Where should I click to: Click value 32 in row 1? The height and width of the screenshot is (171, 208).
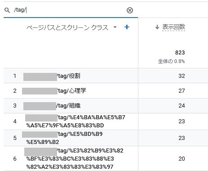point(181,76)
